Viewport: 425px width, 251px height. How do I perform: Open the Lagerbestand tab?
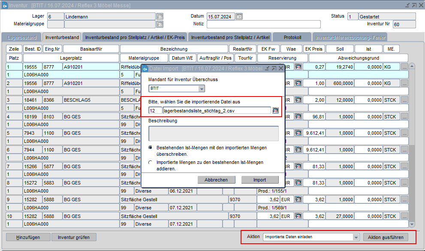tap(21, 37)
